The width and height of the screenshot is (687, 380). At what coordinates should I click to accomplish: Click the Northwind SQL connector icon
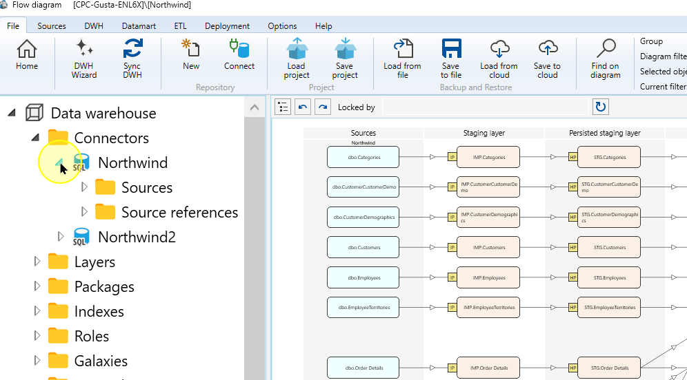81,162
